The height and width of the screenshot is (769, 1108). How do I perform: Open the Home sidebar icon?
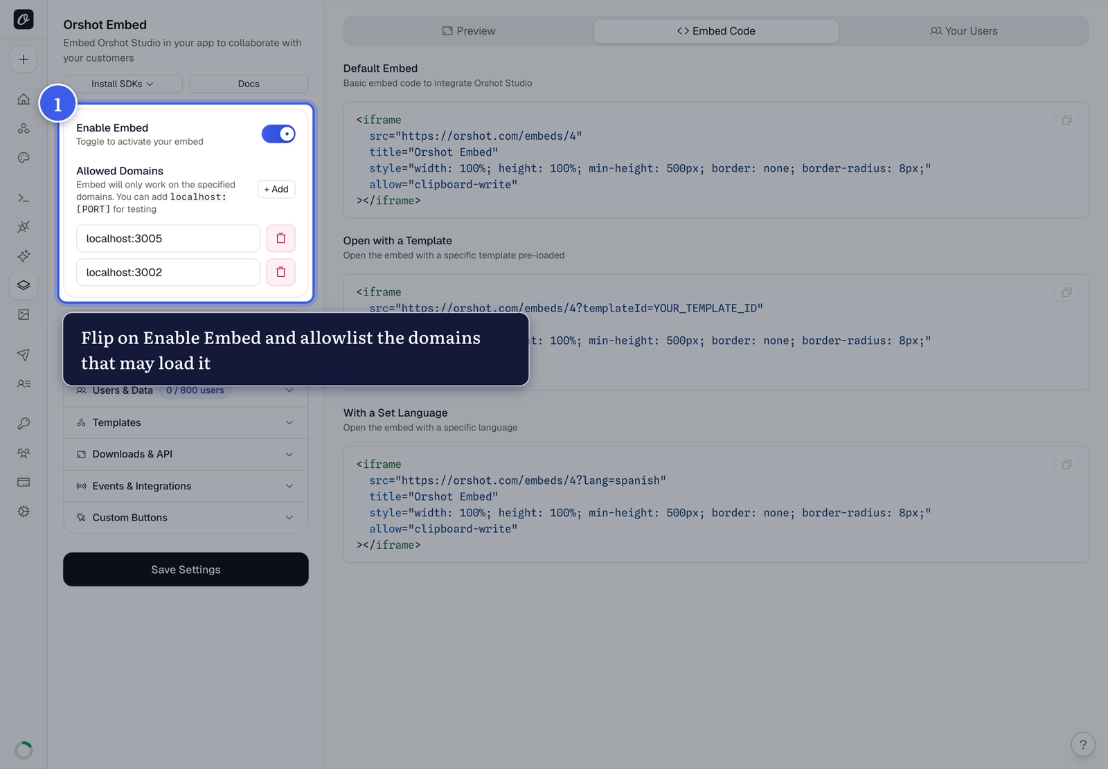point(24,99)
